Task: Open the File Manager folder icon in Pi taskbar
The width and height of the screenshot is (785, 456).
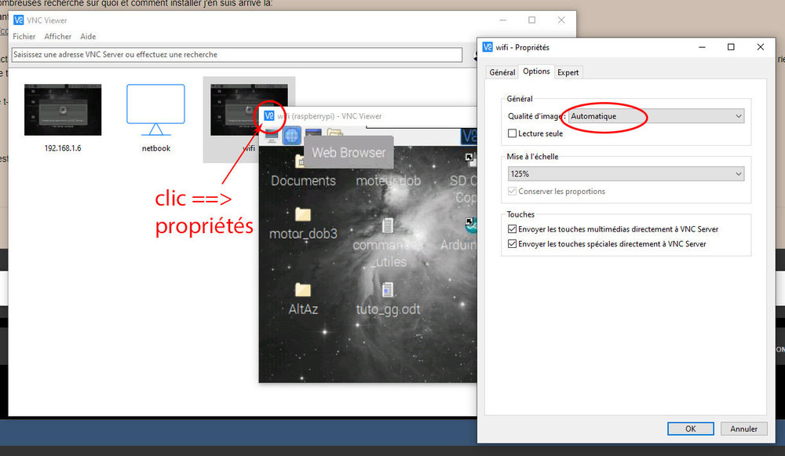Action: pyautogui.click(x=335, y=133)
